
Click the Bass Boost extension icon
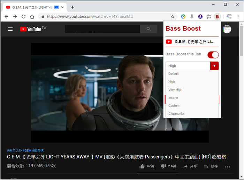tap(218, 16)
